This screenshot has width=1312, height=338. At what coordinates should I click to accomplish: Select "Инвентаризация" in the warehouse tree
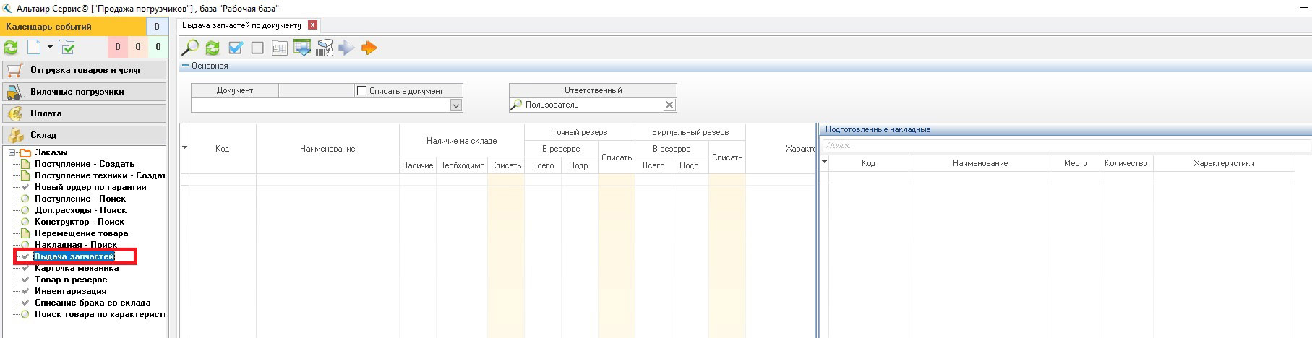[70, 291]
